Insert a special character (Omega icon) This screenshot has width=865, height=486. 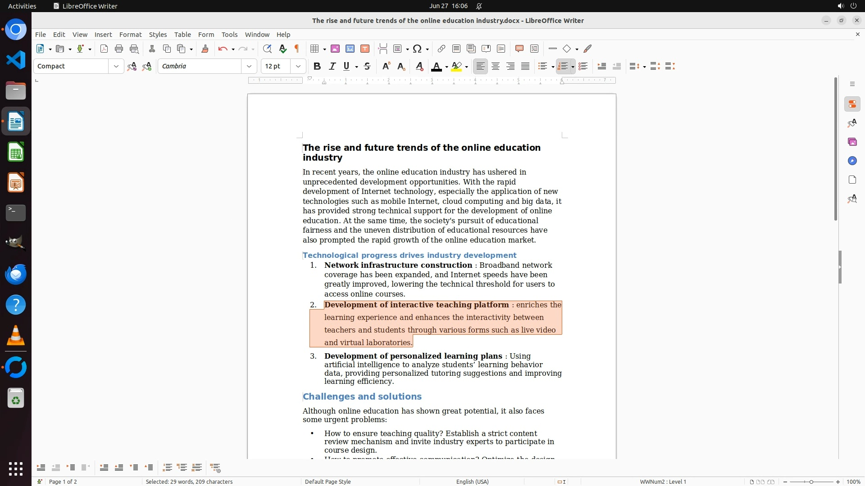417,49
